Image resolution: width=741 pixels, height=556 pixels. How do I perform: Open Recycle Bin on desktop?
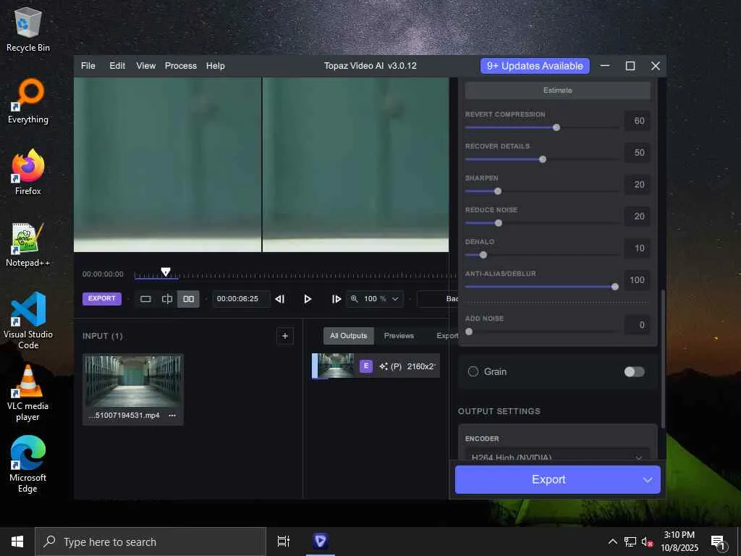[28, 29]
